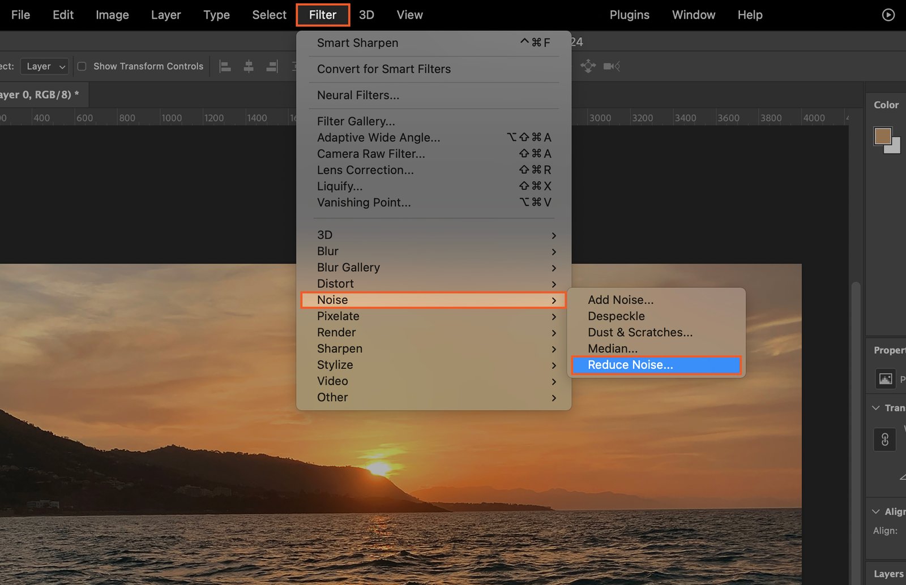Collapse the Transform section
Screen dimensions: 906x585
click(876, 408)
